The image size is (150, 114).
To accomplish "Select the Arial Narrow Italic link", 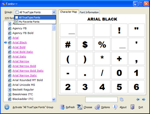I will pos(25,75).
